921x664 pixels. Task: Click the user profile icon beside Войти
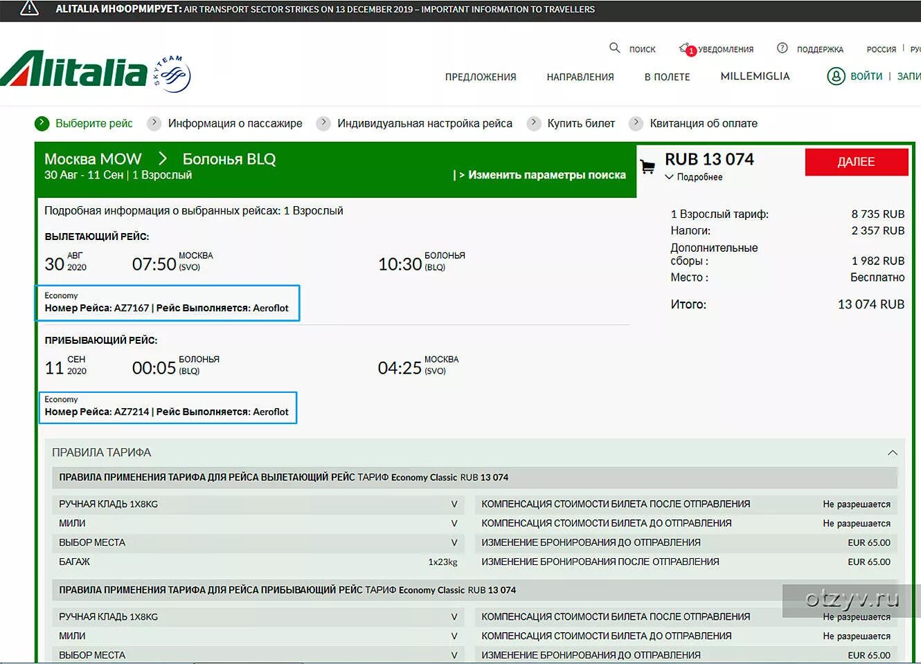(836, 76)
